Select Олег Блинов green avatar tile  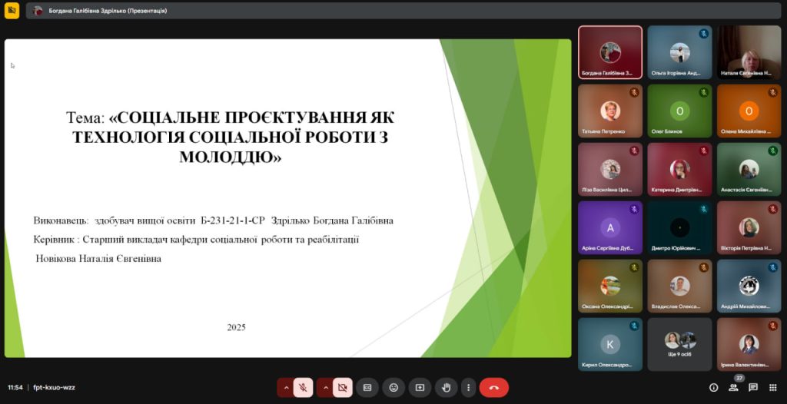(679, 111)
